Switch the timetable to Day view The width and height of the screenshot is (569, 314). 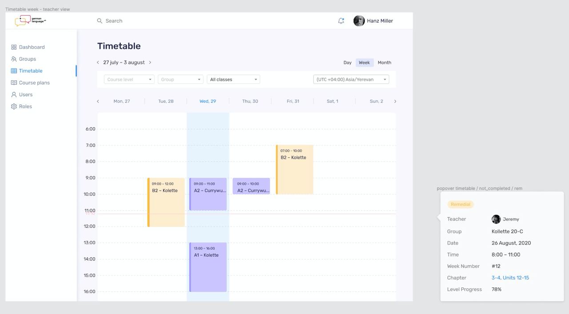(x=347, y=63)
